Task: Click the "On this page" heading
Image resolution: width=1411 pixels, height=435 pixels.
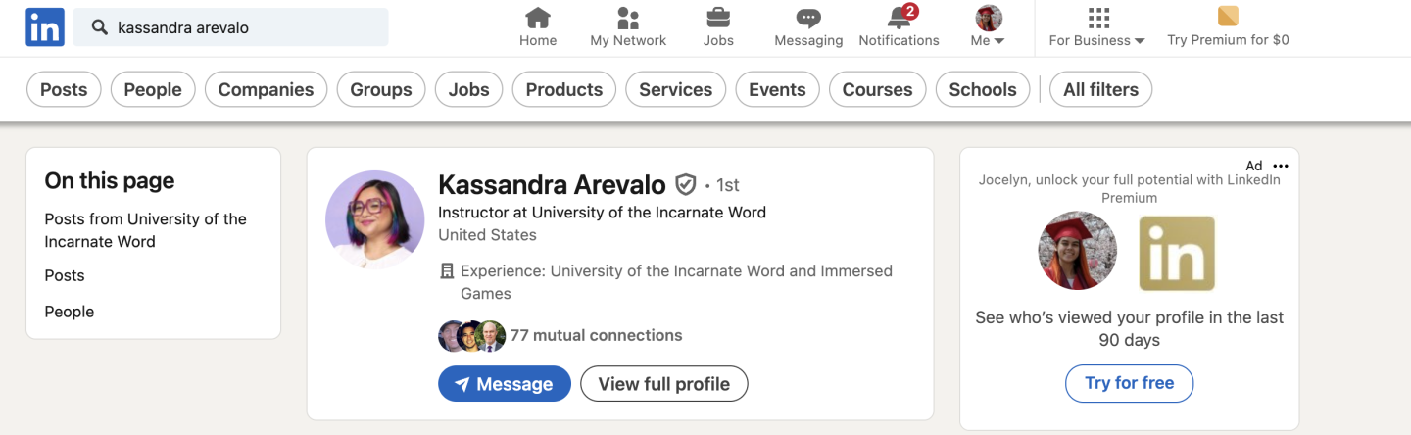Action: point(110,180)
